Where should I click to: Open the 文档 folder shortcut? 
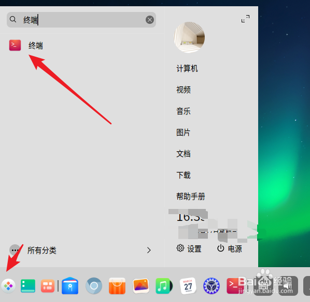[184, 154]
